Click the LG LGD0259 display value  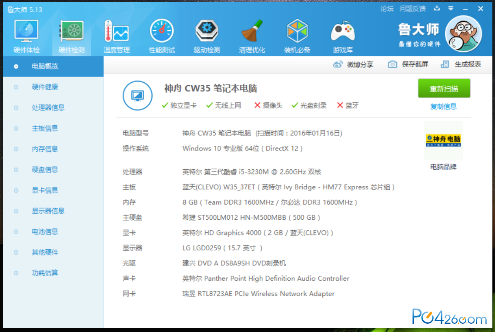[x=222, y=248]
